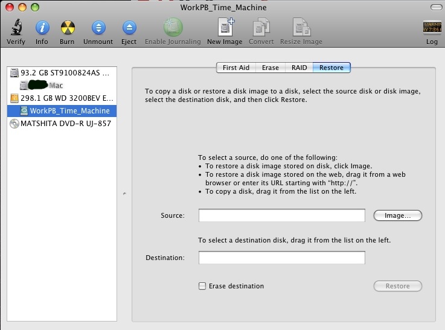Enable the Erase destination checkbox
445x330 pixels.
click(x=202, y=286)
